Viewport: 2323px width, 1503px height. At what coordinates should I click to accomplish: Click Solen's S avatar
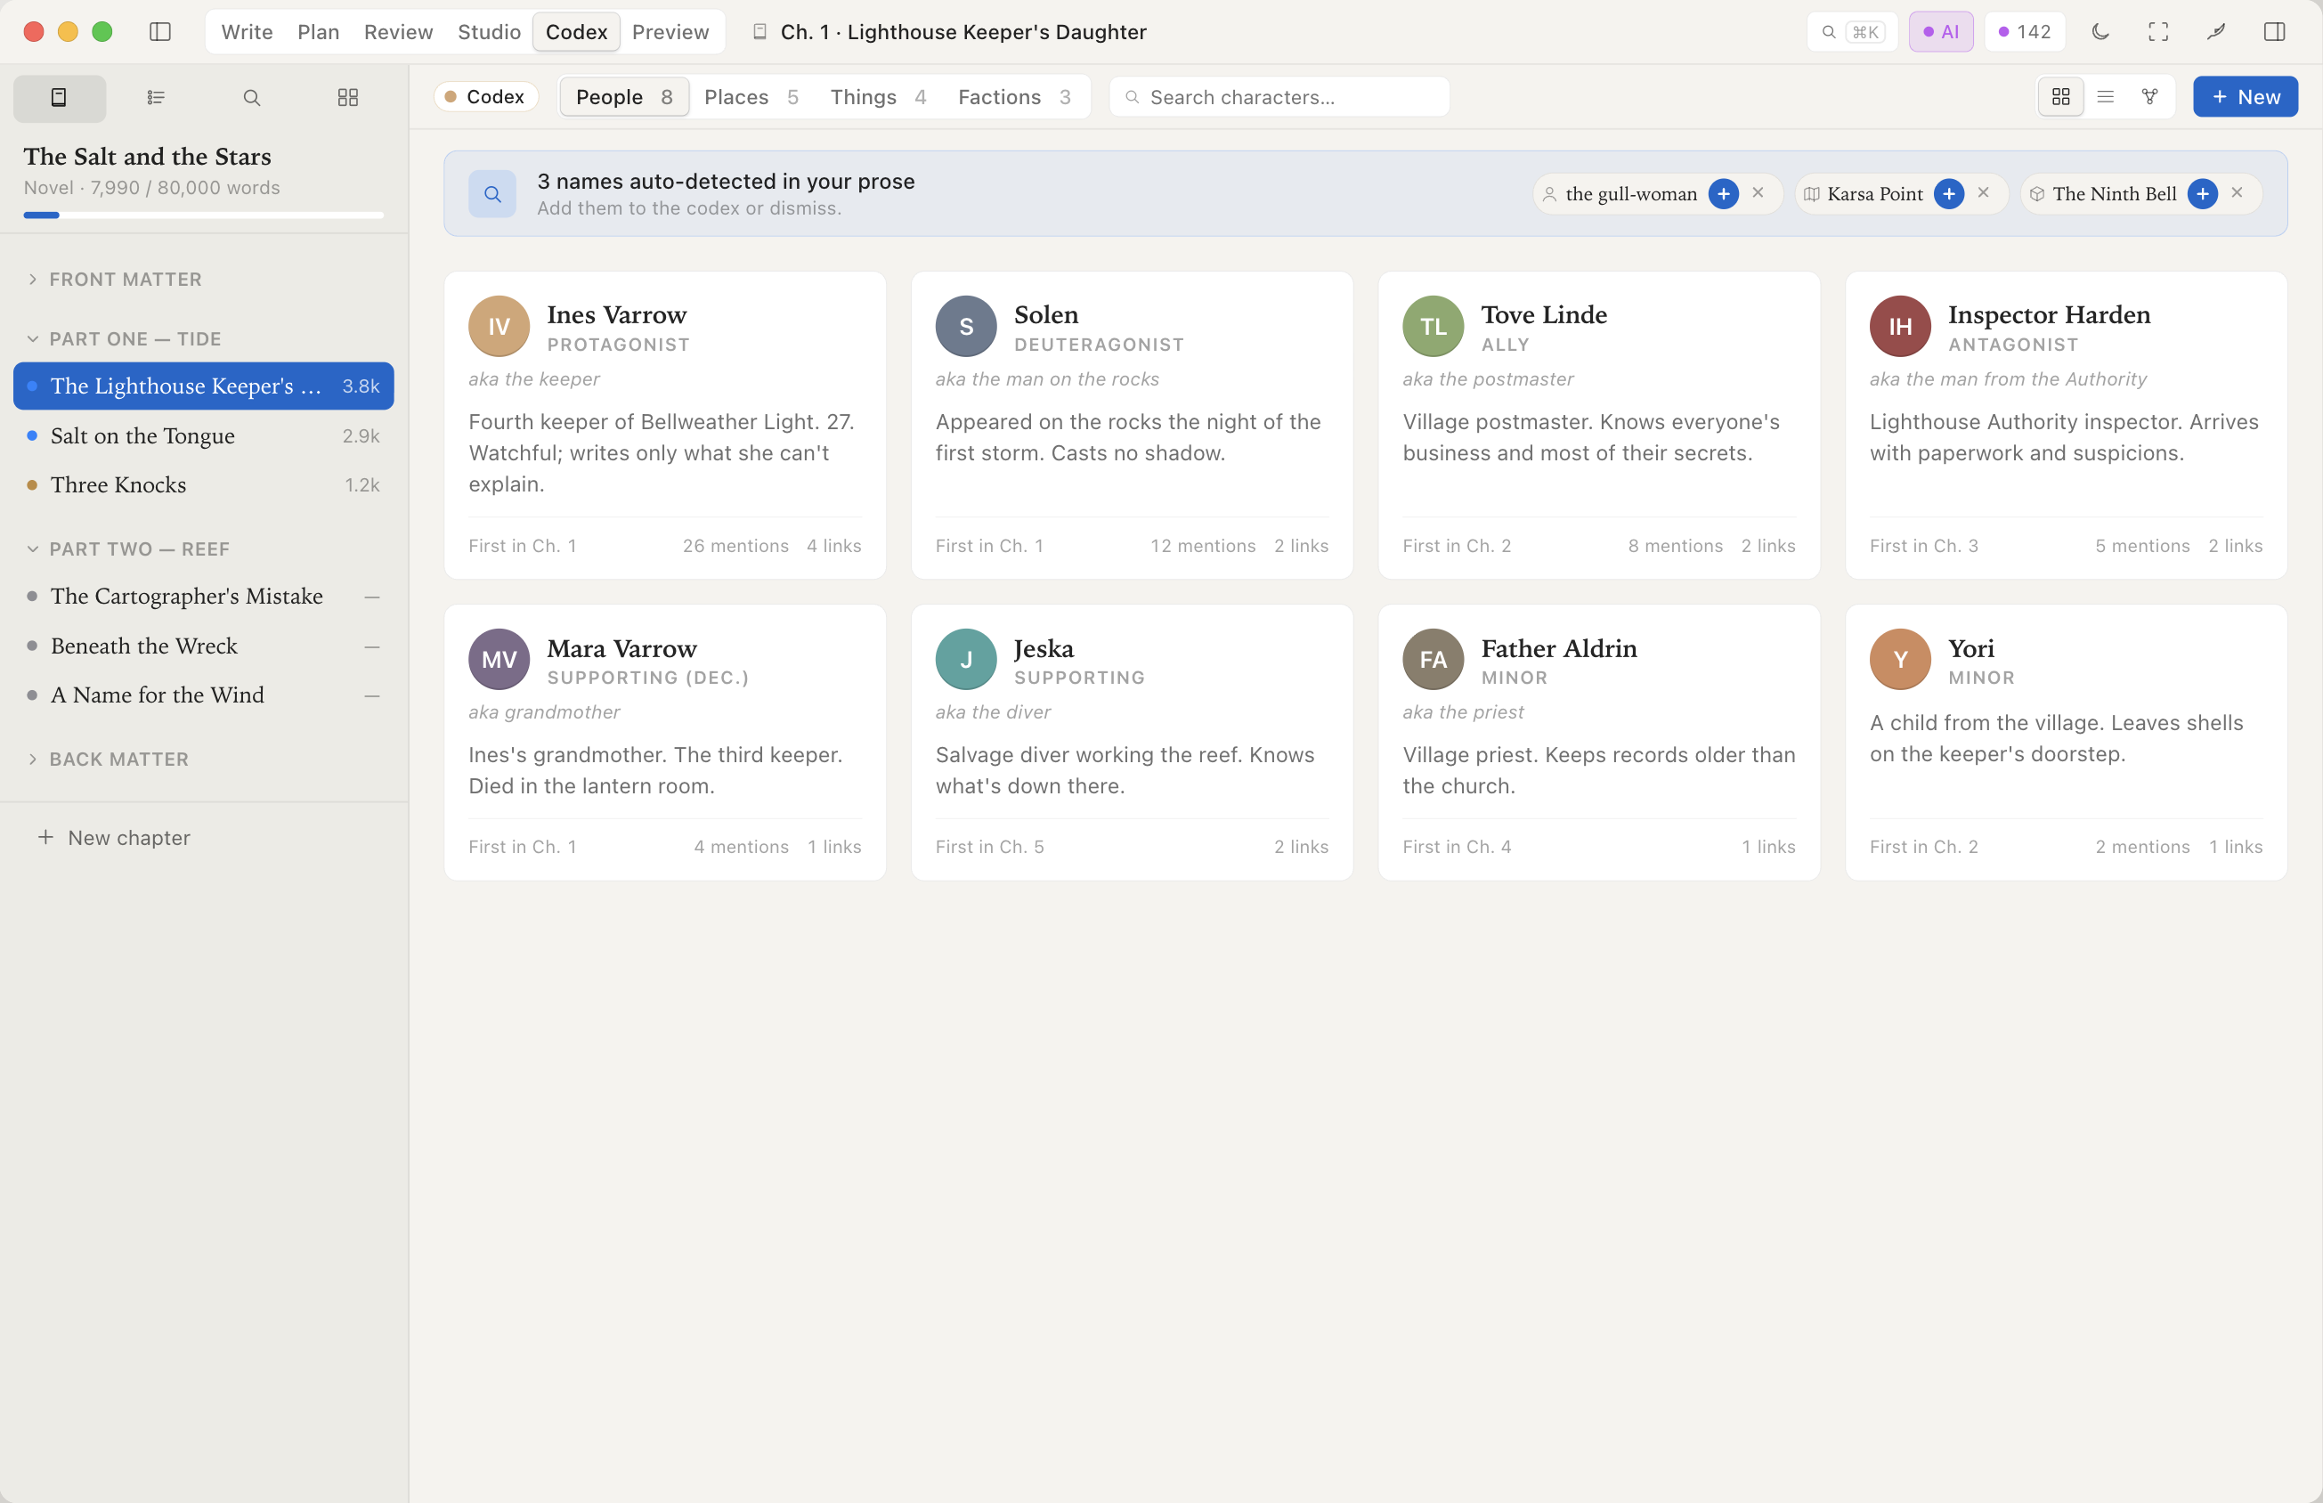[x=966, y=326]
